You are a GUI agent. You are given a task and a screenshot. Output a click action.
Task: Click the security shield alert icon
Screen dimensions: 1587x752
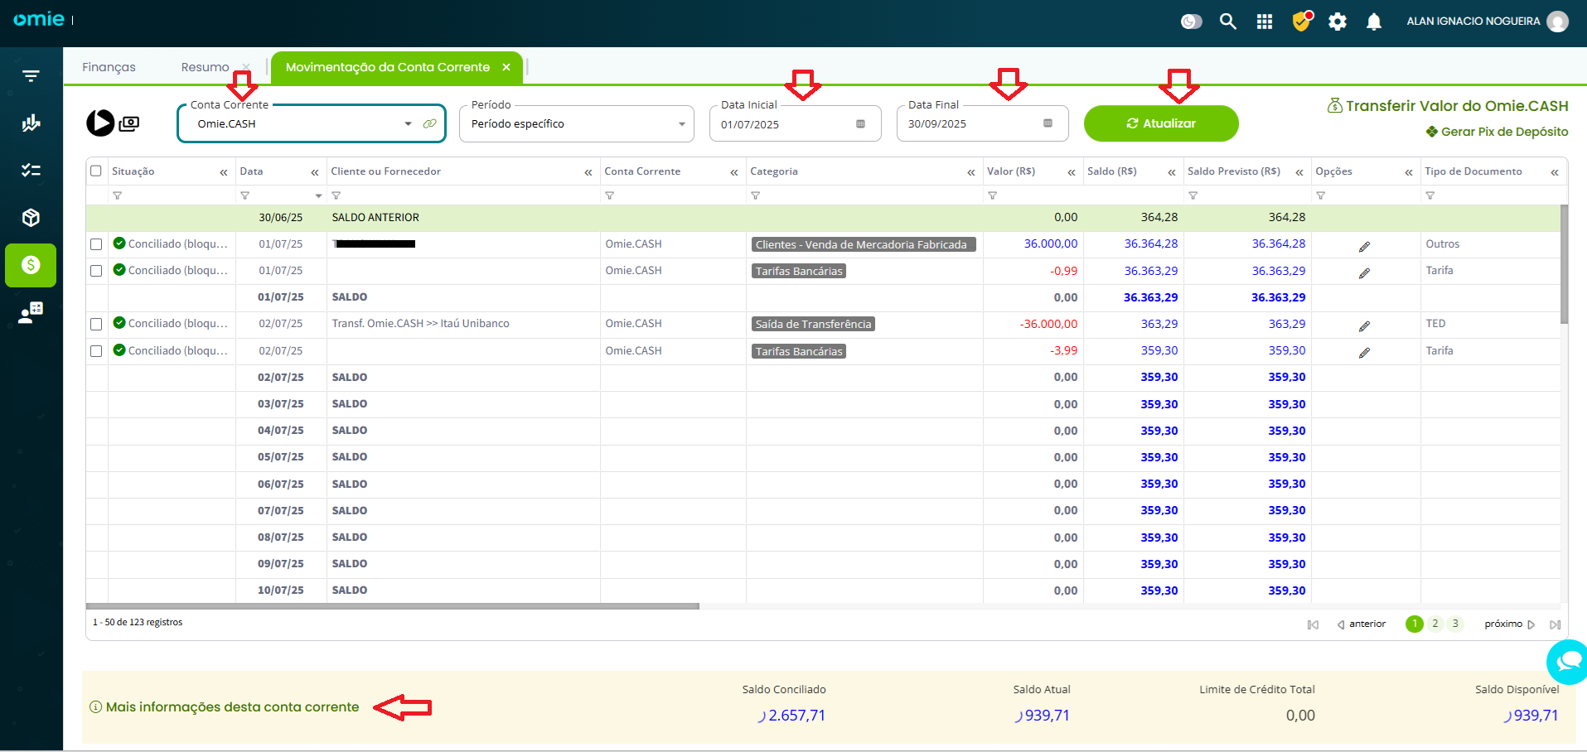point(1302,21)
